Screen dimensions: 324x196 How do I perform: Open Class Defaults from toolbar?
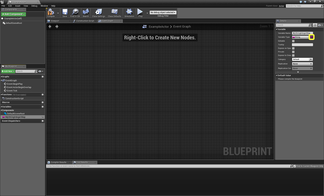point(114,12)
